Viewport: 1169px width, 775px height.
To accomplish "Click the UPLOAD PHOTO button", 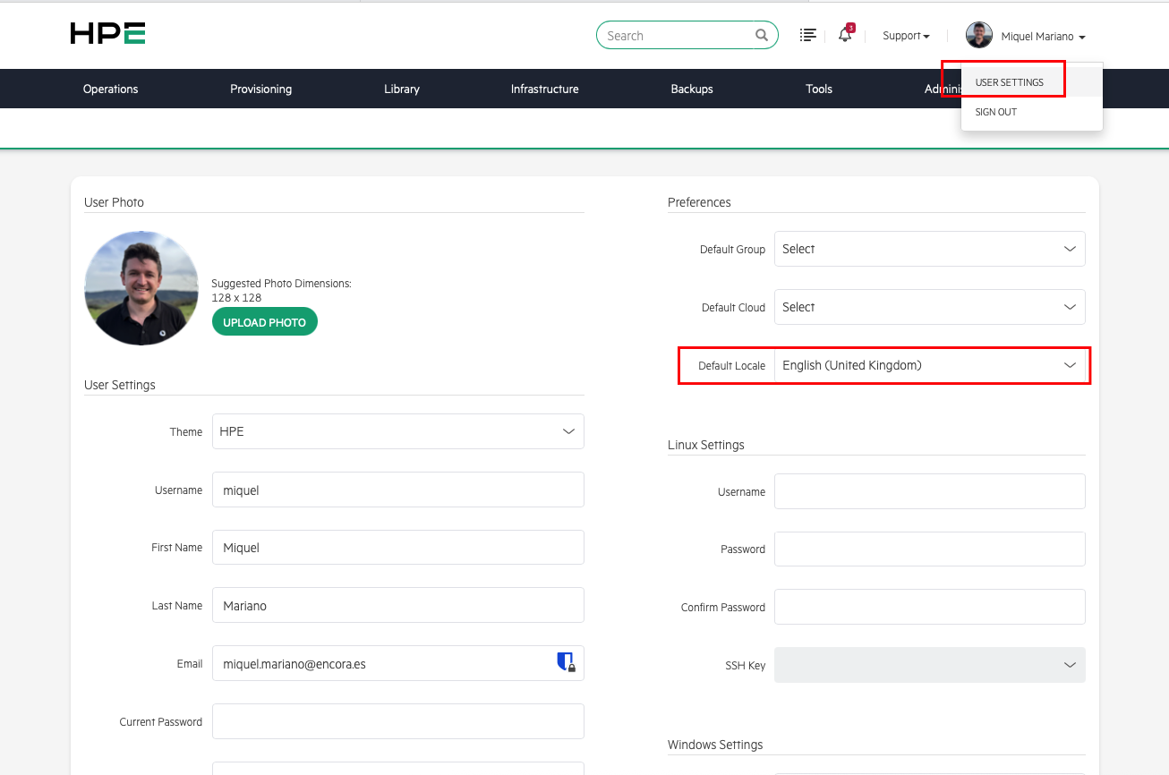I will (264, 321).
